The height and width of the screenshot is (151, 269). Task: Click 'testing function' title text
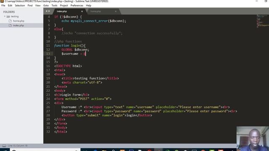point(89,78)
